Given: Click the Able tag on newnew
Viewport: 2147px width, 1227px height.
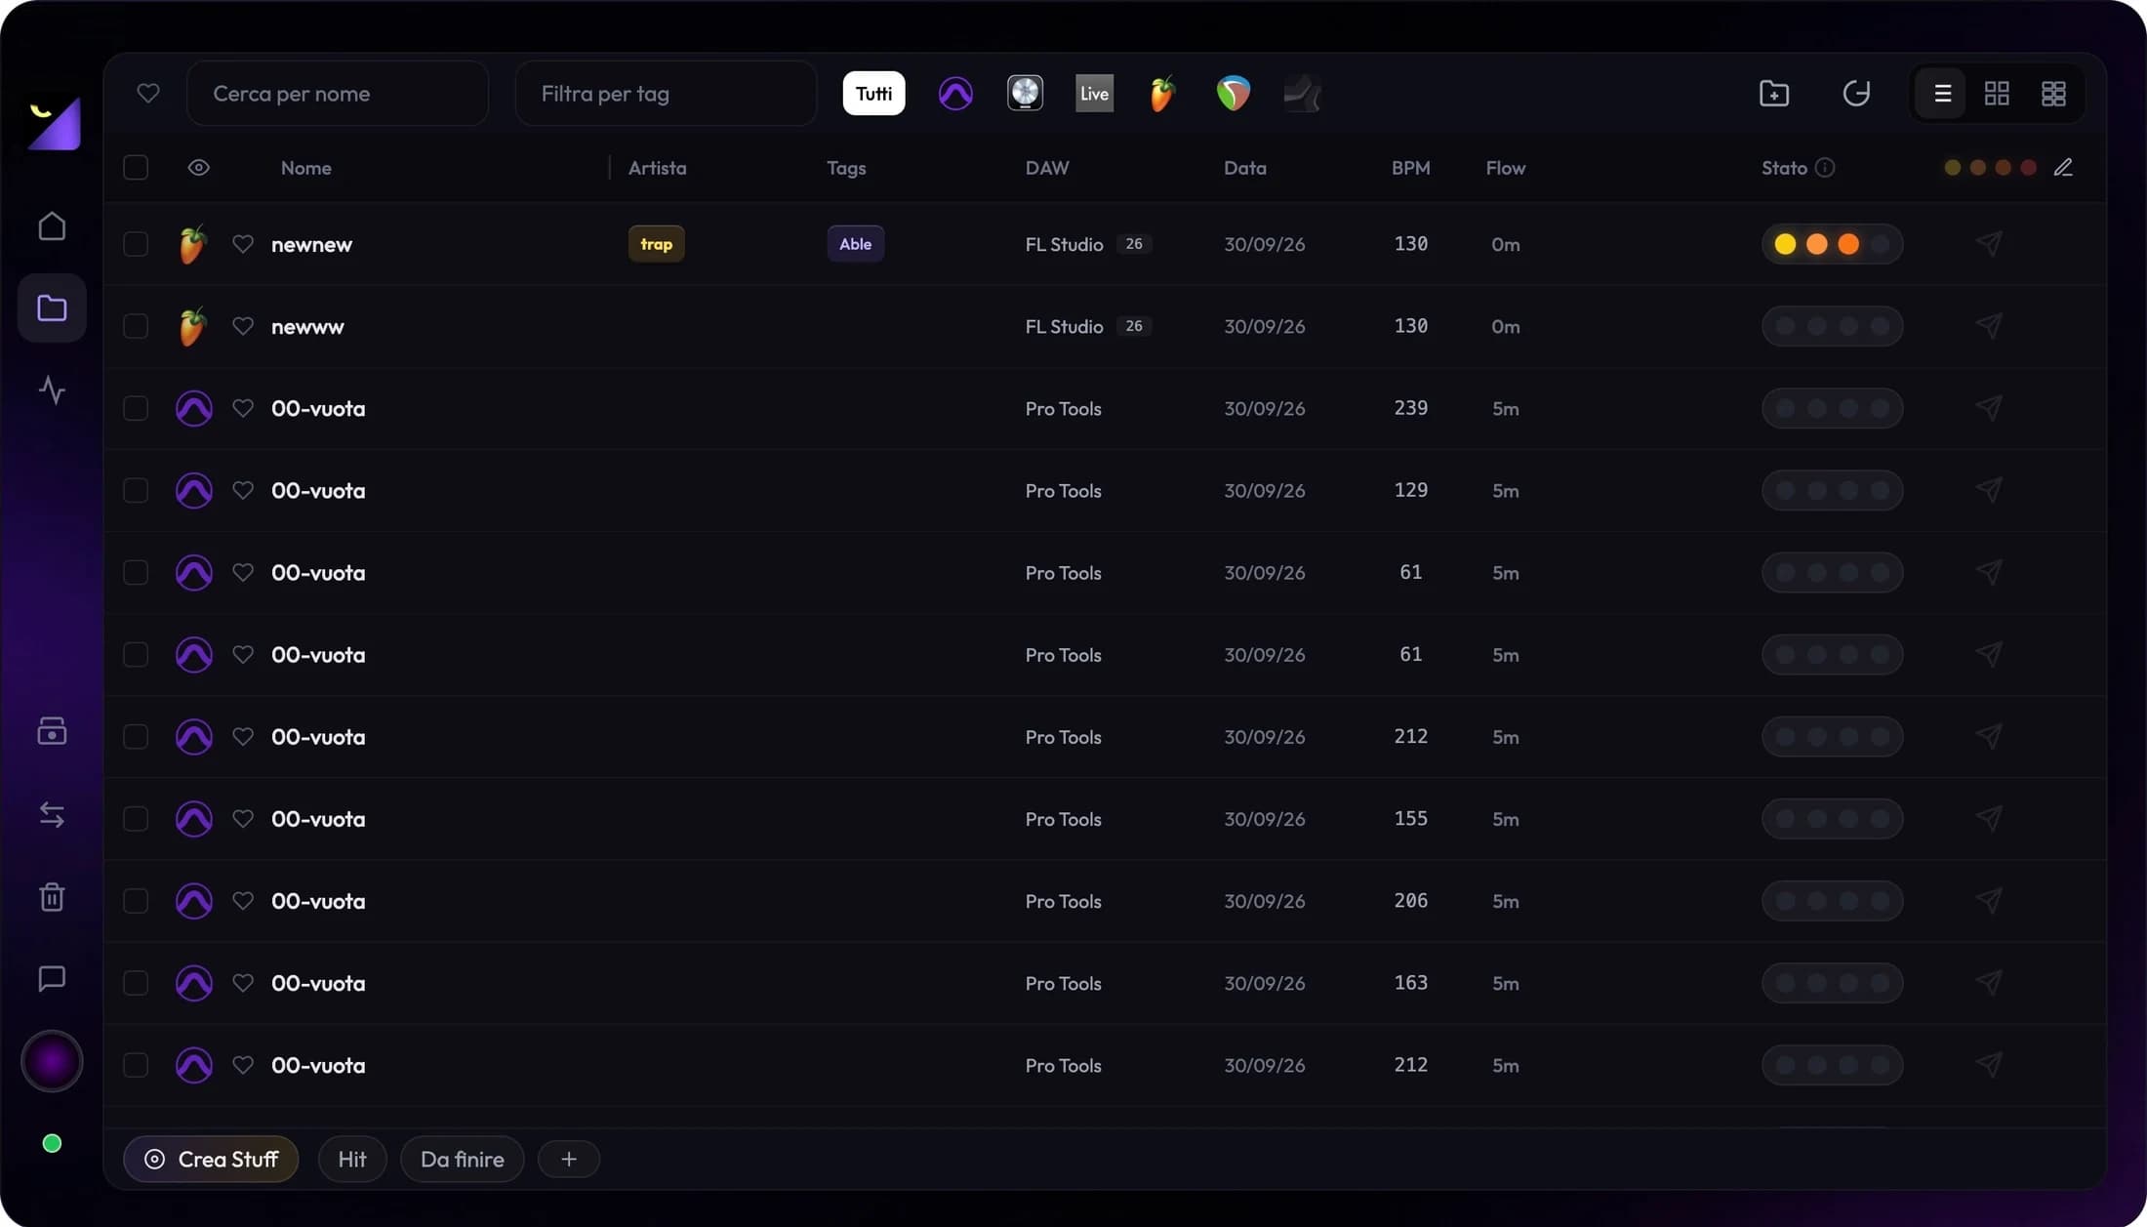Looking at the screenshot, I should click(856, 244).
